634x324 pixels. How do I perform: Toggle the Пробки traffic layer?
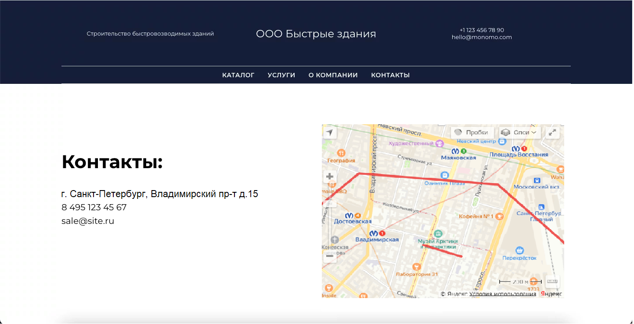(472, 133)
